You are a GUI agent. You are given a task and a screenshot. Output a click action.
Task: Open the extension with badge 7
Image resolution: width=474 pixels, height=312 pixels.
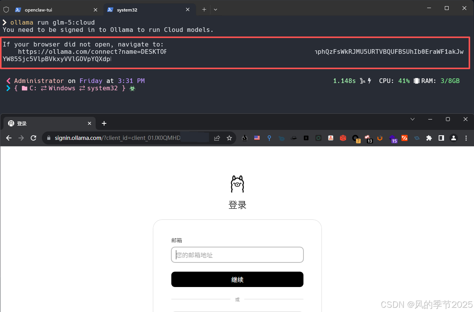tap(356, 138)
